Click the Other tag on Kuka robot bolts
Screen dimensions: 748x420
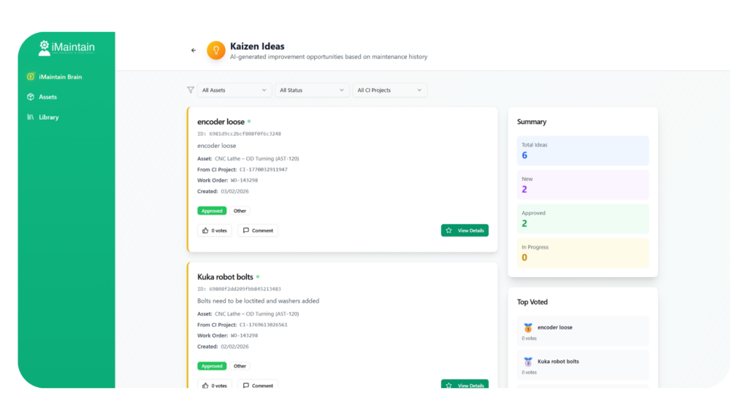[240, 366]
